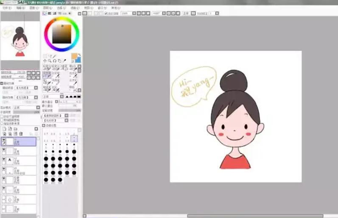Screen dimensions: 338x218
Task: Enable the preserve opacity checkbox
Action: click(x=2, y=116)
